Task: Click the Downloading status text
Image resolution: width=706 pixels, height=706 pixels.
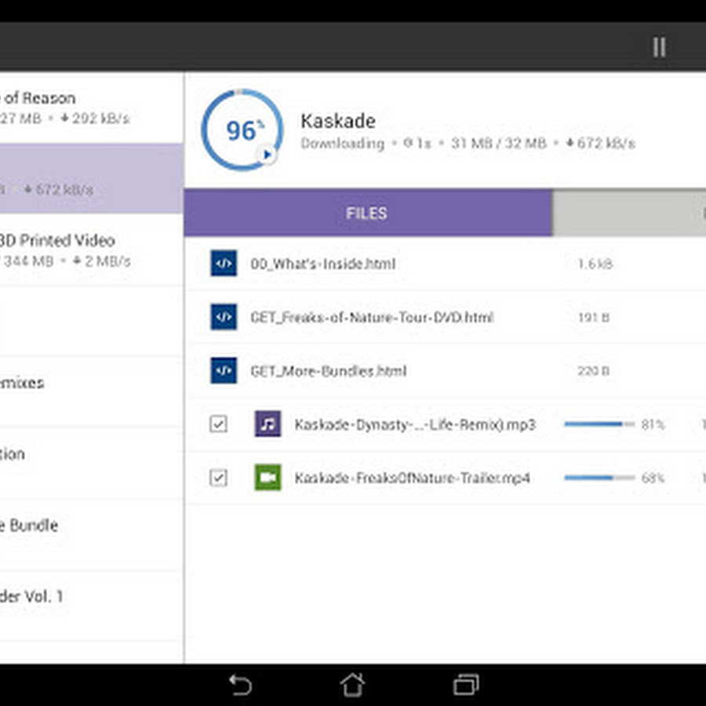Action: pyautogui.click(x=343, y=144)
